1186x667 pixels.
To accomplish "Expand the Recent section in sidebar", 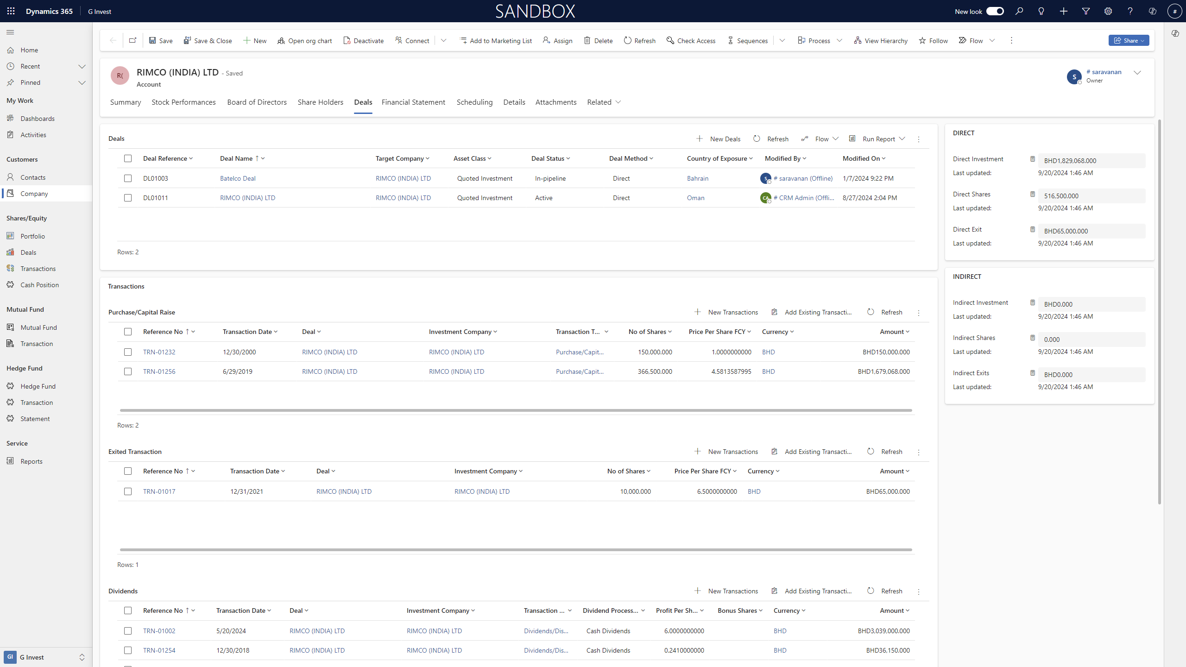I will tap(82, 66).
